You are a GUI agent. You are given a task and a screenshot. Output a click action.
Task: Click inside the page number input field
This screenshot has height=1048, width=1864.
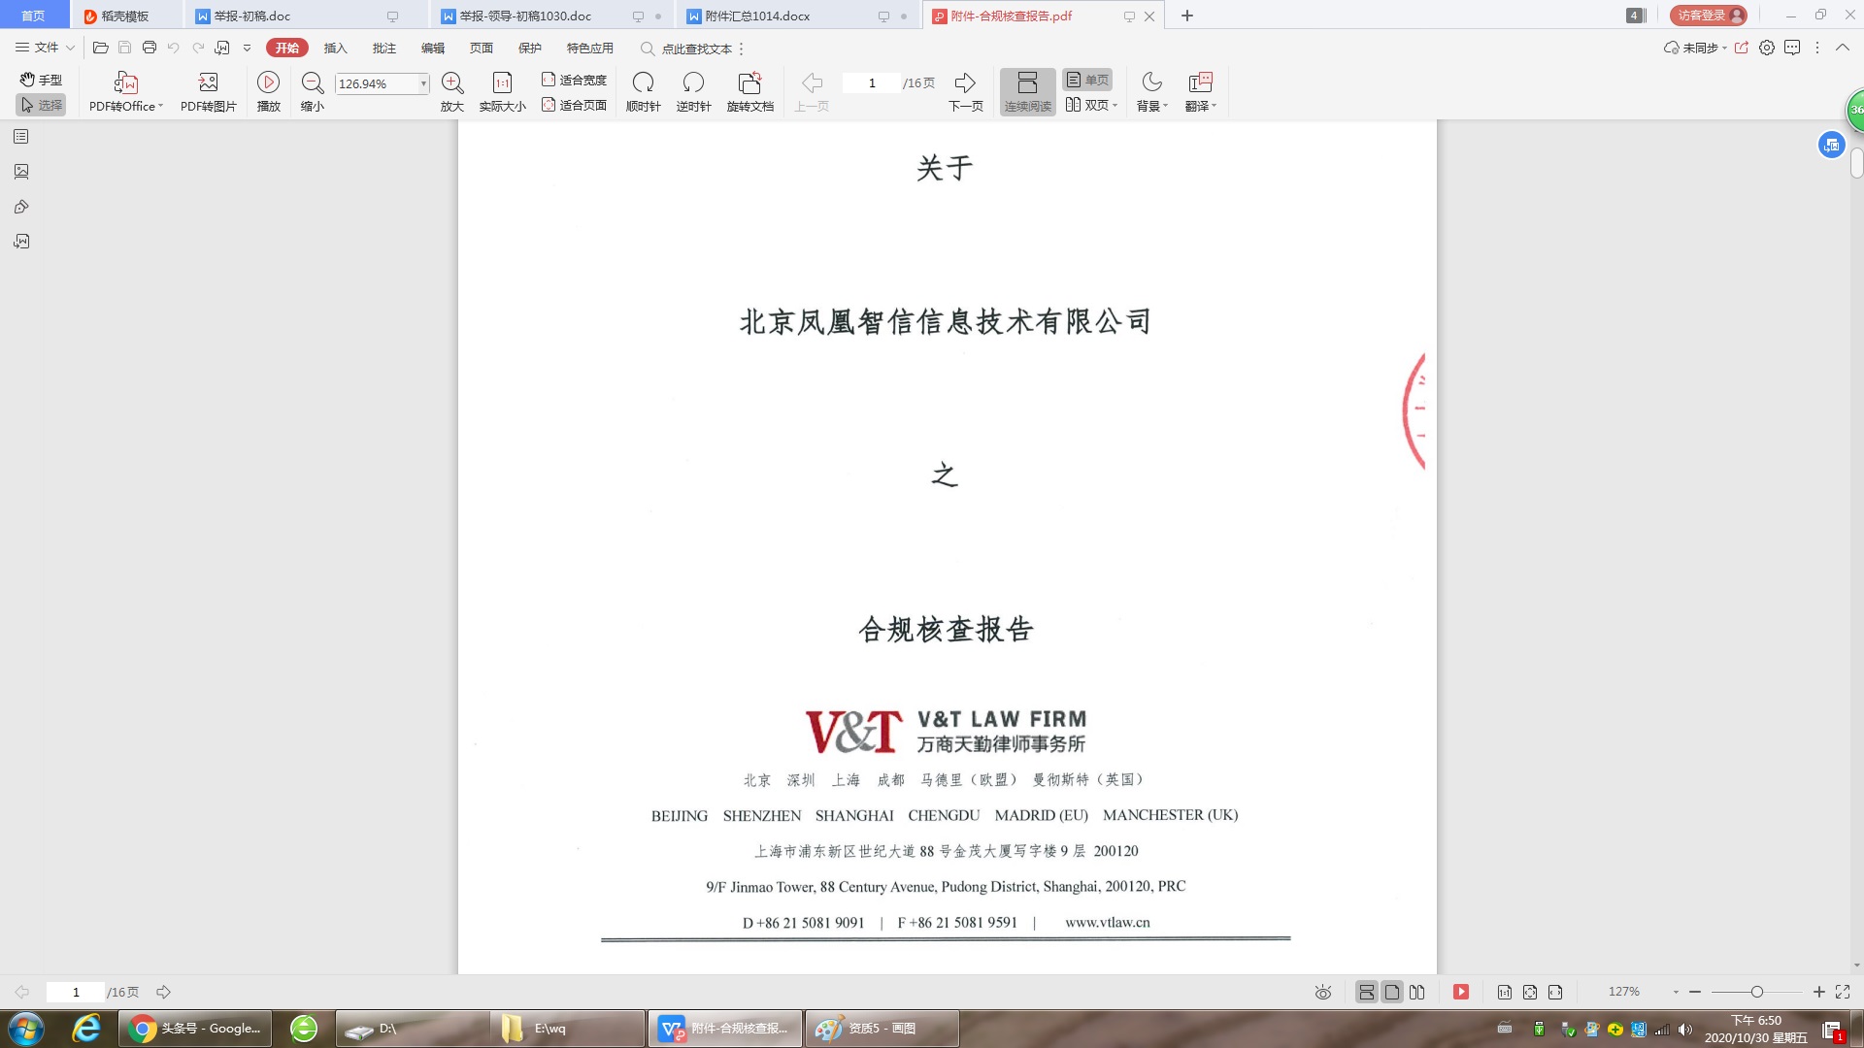871,82
